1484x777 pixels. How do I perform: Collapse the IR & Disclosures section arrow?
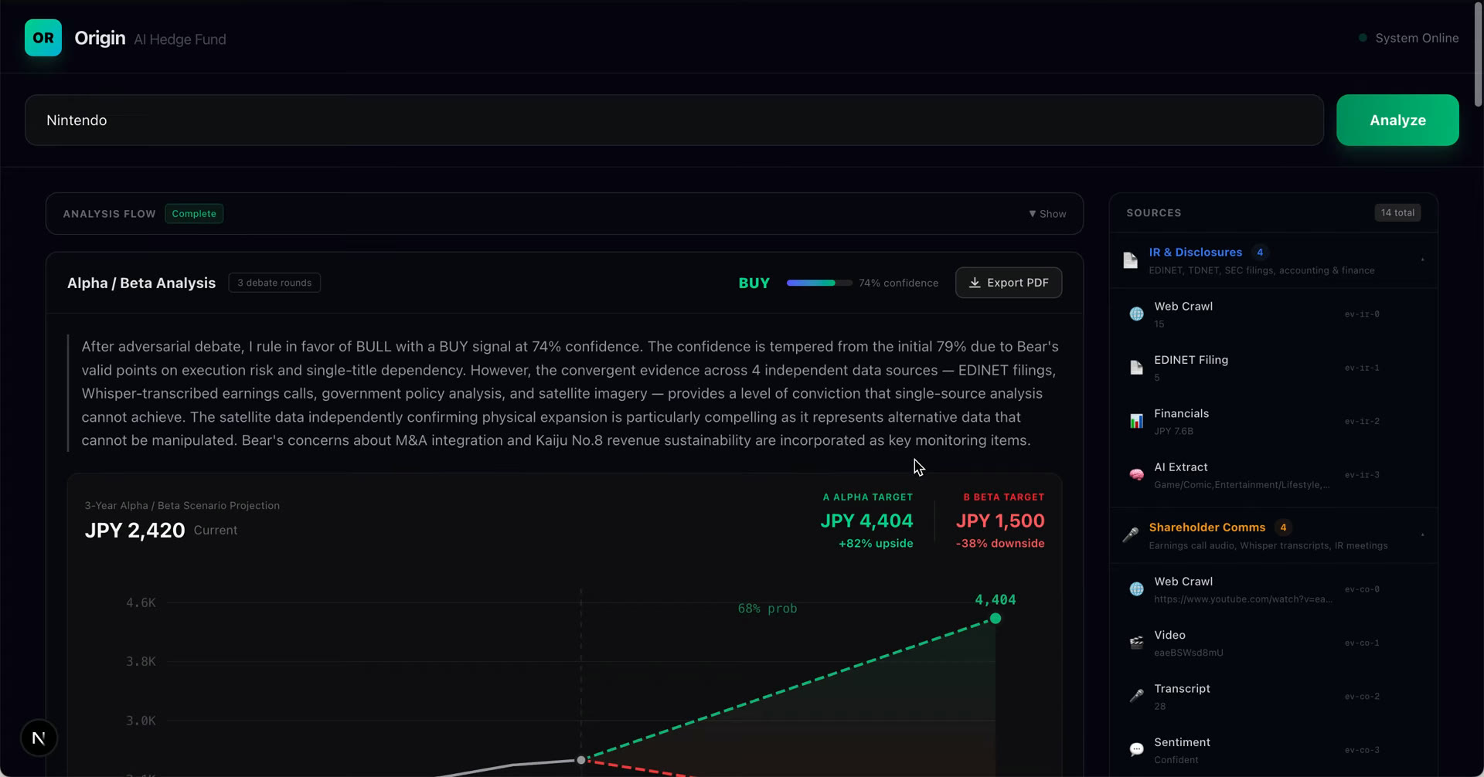click(1422, 260)
